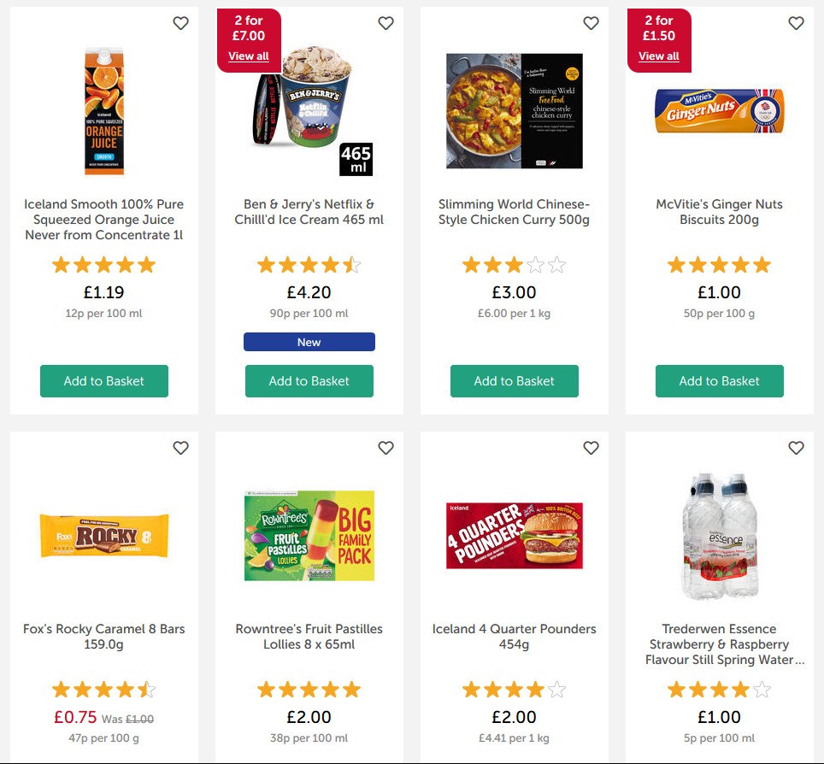Open the Iceland 4 Quarter Pounders product title
The image size is (824, 764).
click(514, 636)
